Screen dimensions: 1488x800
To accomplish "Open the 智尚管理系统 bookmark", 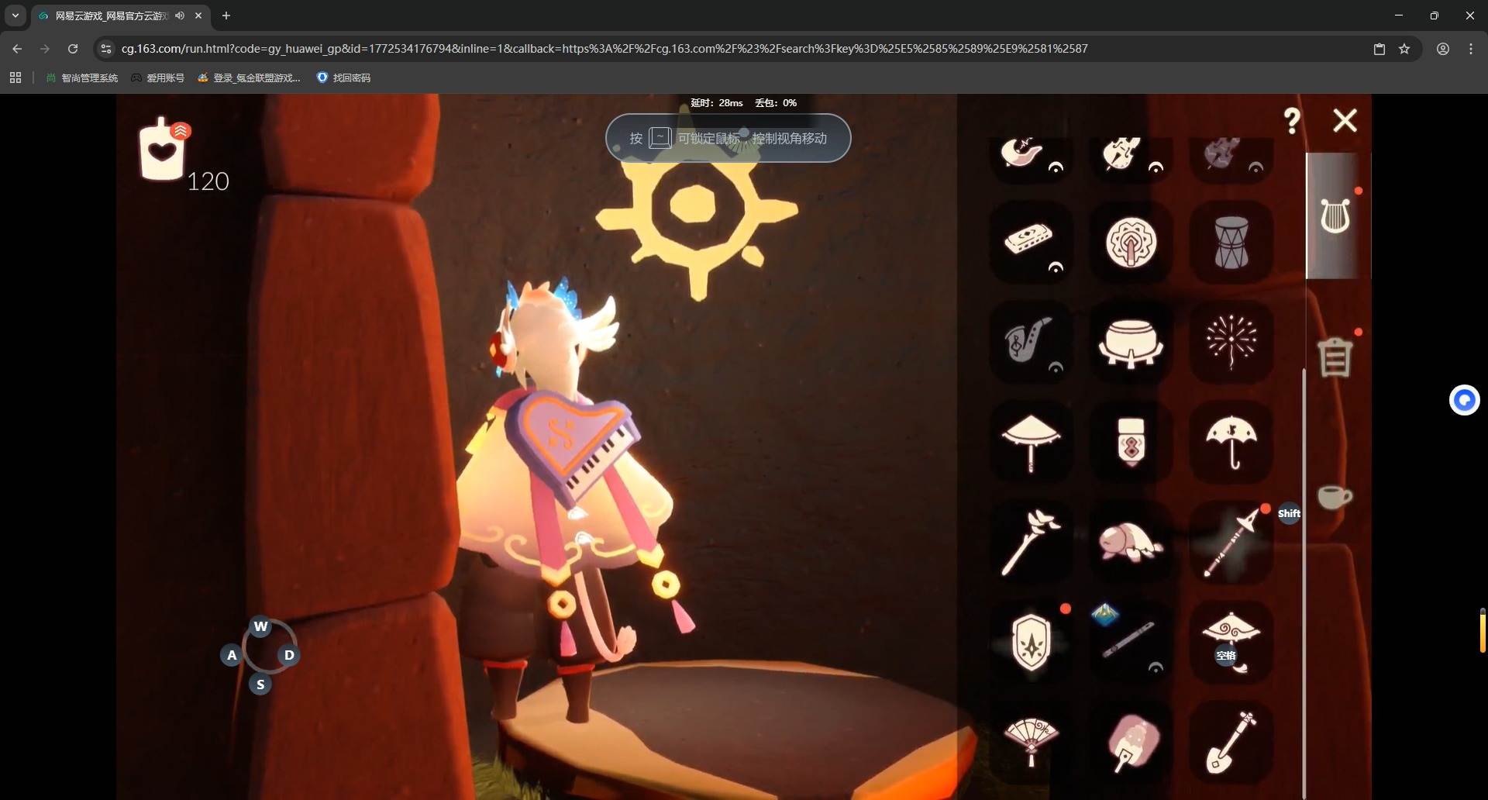I will pyautogui.click(x=82, y=78).
